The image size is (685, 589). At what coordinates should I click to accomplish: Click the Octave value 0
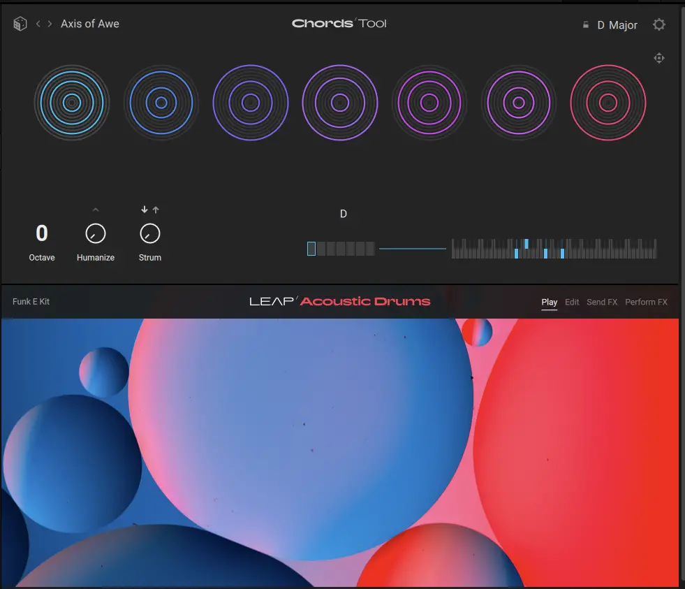pyautogui.click(x=42, y=233)
